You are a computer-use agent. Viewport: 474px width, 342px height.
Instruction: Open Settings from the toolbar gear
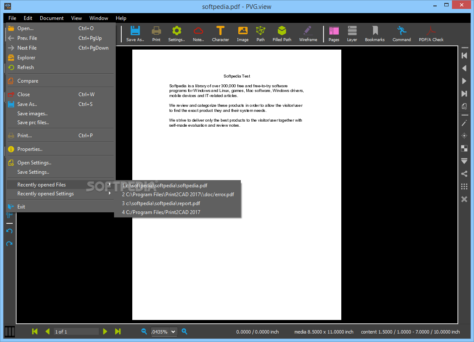(176, 33)
